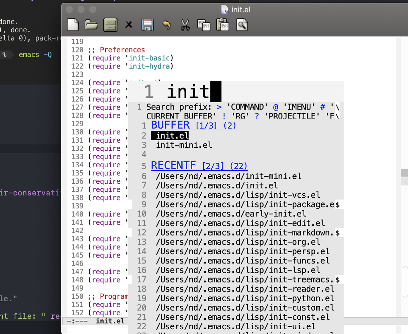Viewport: 408px width, 334px height.
Task: Click the init.el name in the mode line
Action: coord(110,321)
